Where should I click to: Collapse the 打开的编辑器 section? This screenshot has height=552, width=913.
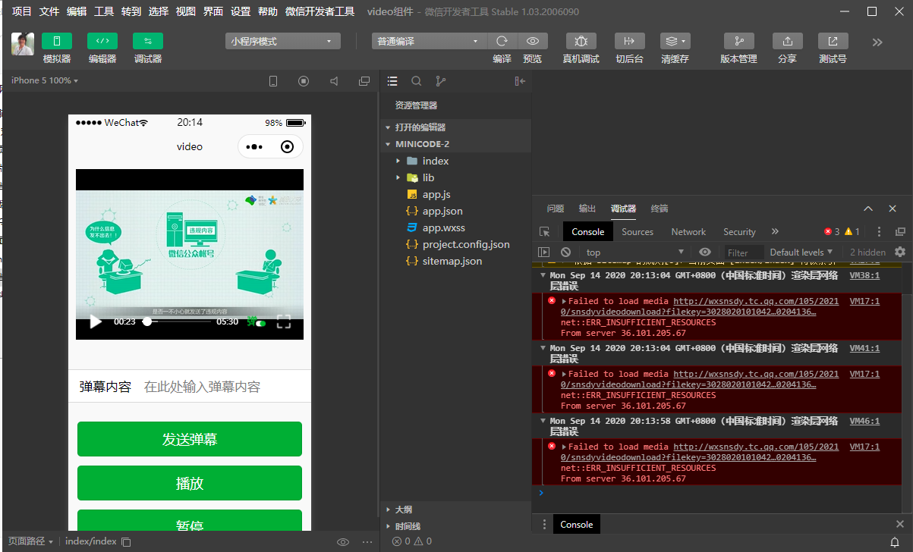point(455,127)
